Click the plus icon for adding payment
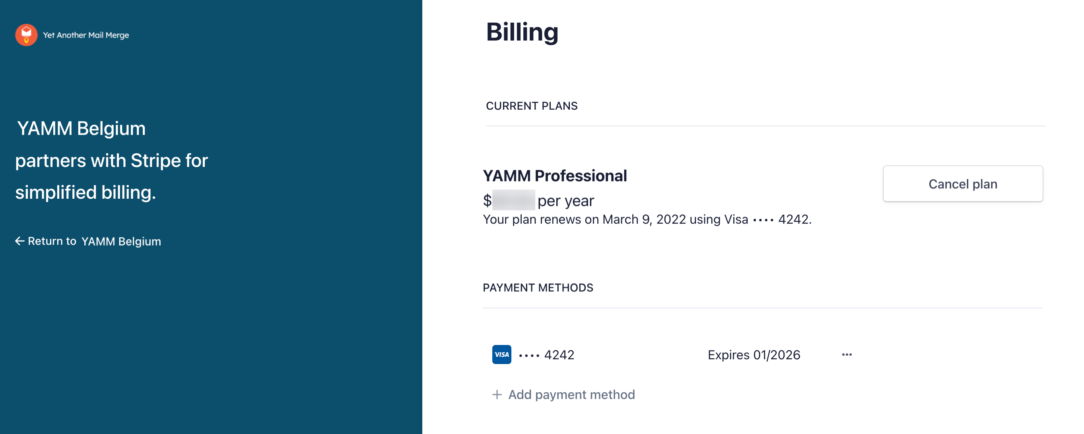This screenshot has height=434, width=1084. pos(497,395)
